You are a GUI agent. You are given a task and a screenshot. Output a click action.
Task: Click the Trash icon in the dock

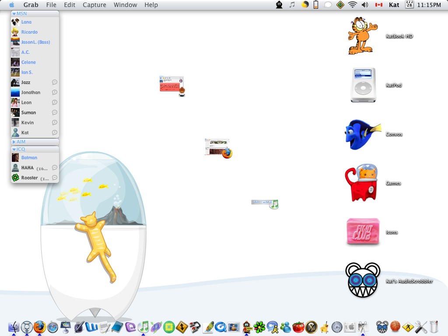434,327
